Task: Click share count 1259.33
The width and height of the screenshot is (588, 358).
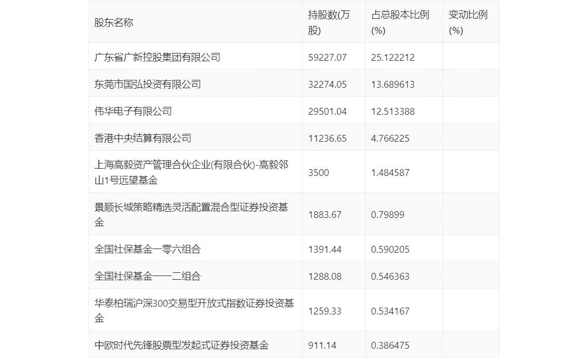Action: [x=325, y=311]
